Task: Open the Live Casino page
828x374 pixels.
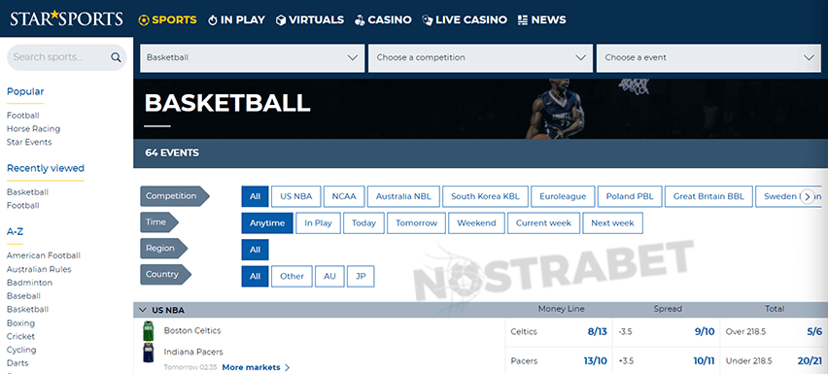Action: tap(465, 20)
